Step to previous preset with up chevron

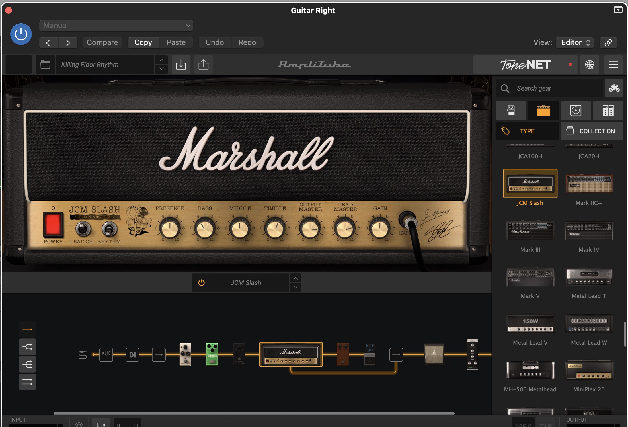pyautogui.click(x=161, y=60)
